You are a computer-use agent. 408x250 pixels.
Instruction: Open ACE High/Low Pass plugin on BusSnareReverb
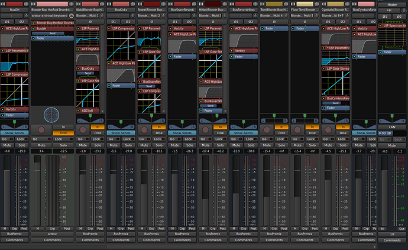tap(183, 35)
